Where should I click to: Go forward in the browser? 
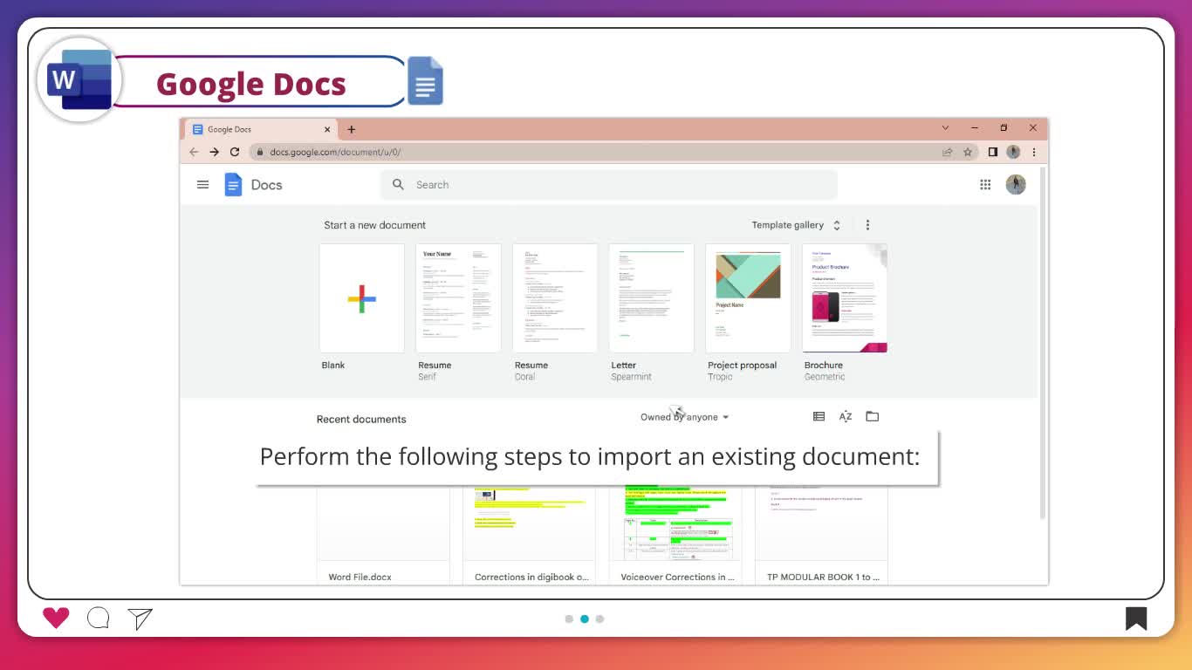(214, 152)
